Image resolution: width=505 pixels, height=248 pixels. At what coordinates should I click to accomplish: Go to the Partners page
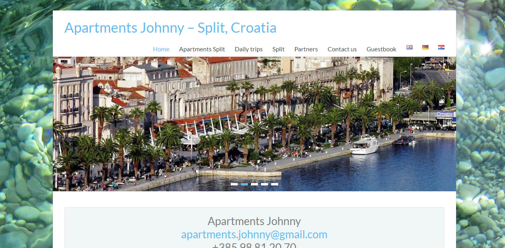click(x=306, y=49)
